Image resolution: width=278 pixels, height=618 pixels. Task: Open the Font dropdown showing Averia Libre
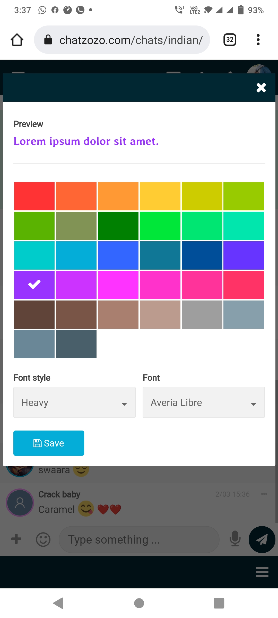coord(204,402)
